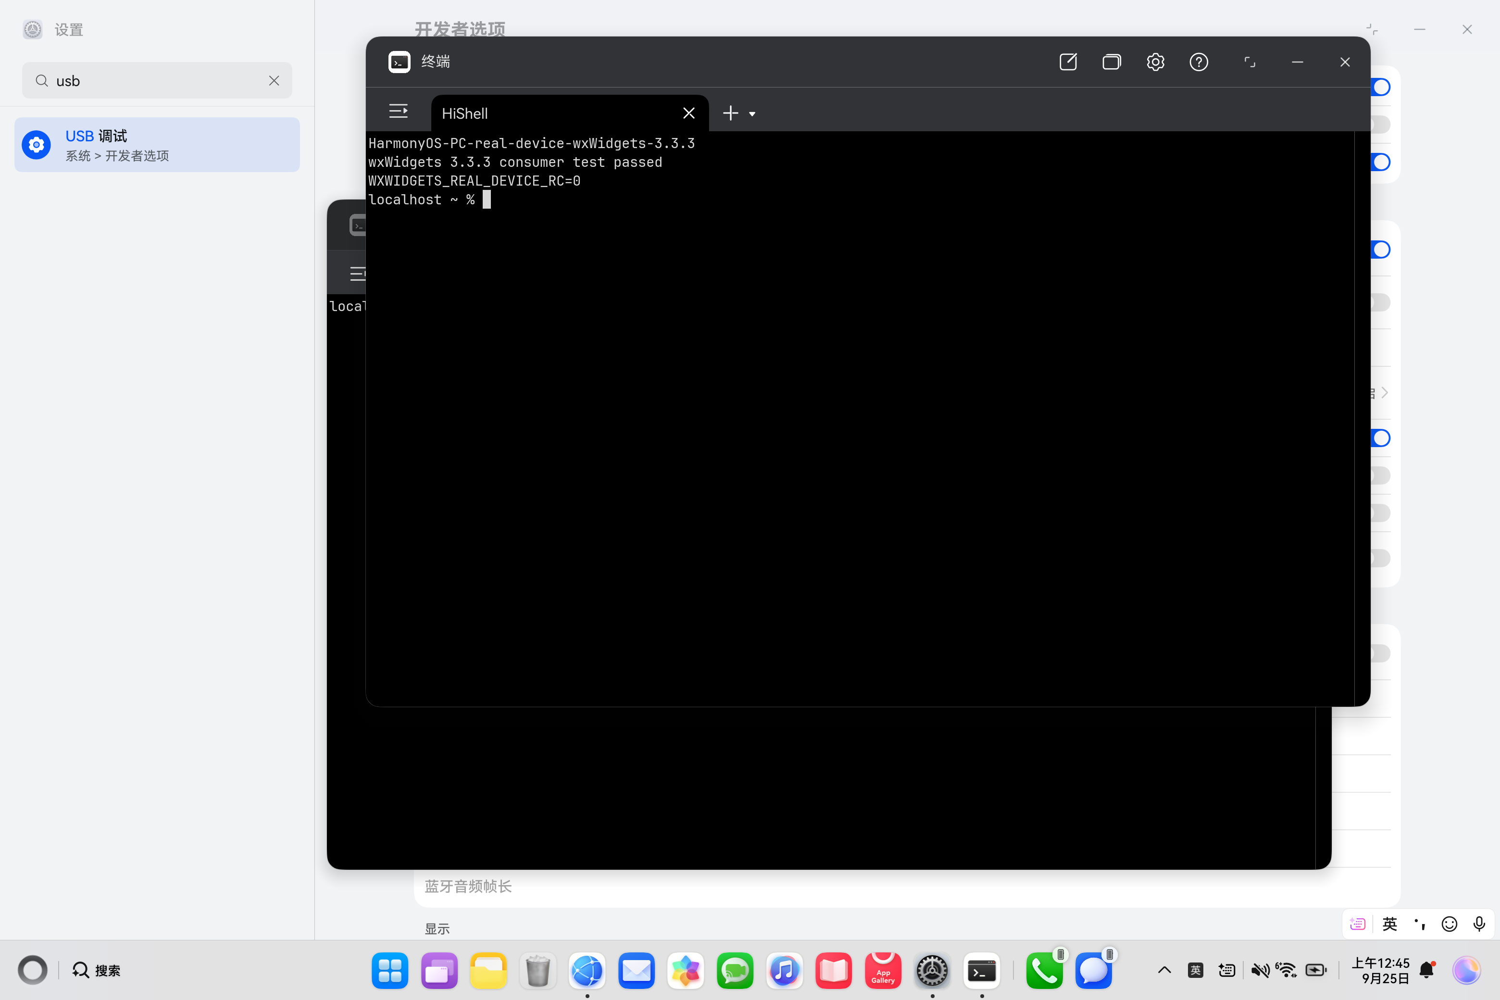Expand the new-tab shell type dropdown arrow
Image resolution: width=1500 pixels, height=1000 pixels.
pyautogui.click(x=752, y=114)
